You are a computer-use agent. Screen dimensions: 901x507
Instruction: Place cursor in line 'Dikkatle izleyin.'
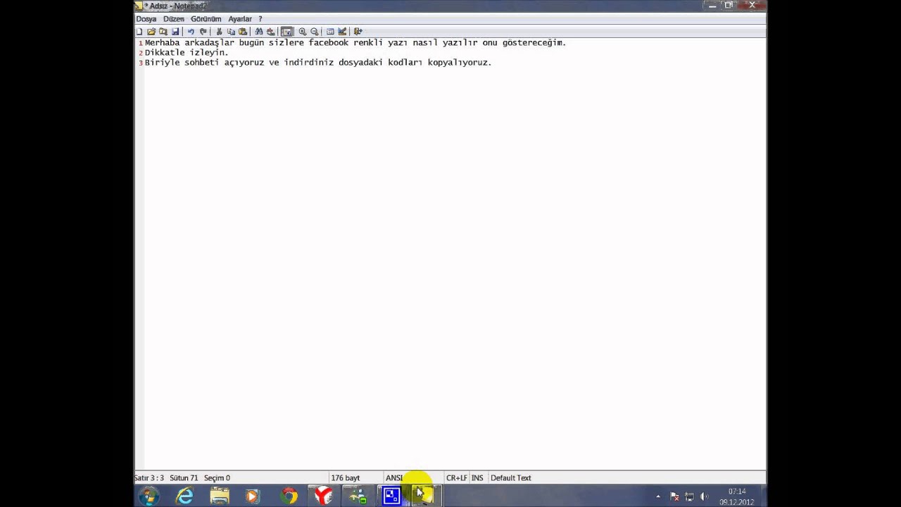pyautogui.click(x=187, y=52)
